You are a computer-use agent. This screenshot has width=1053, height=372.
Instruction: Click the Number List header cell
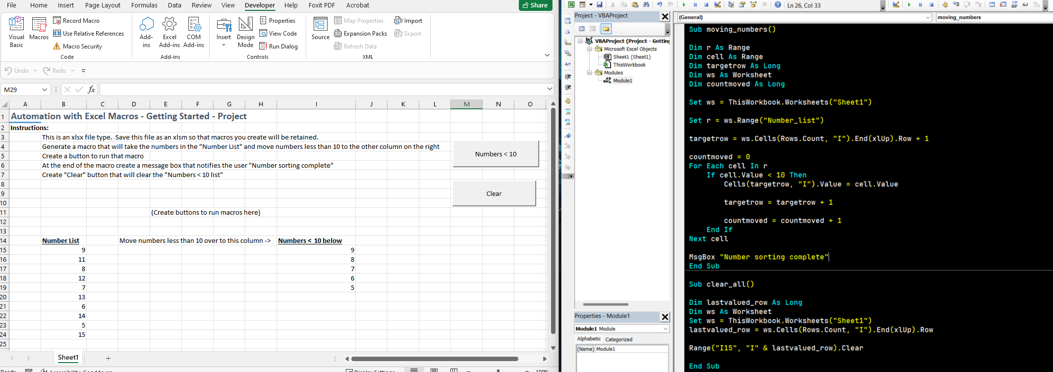[x=63, y=240]
